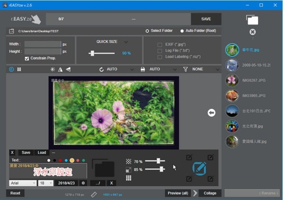Uncheck the Constrain Prop. checkbox
283x200 pixels.
click(x=27, y=58)
